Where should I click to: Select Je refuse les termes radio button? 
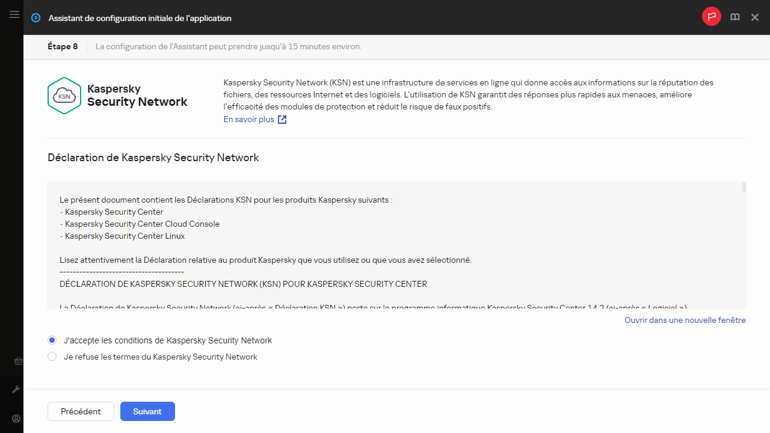coord(52,357)
